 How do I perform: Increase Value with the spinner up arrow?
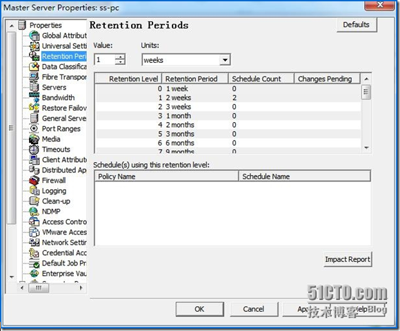(120, 57)
